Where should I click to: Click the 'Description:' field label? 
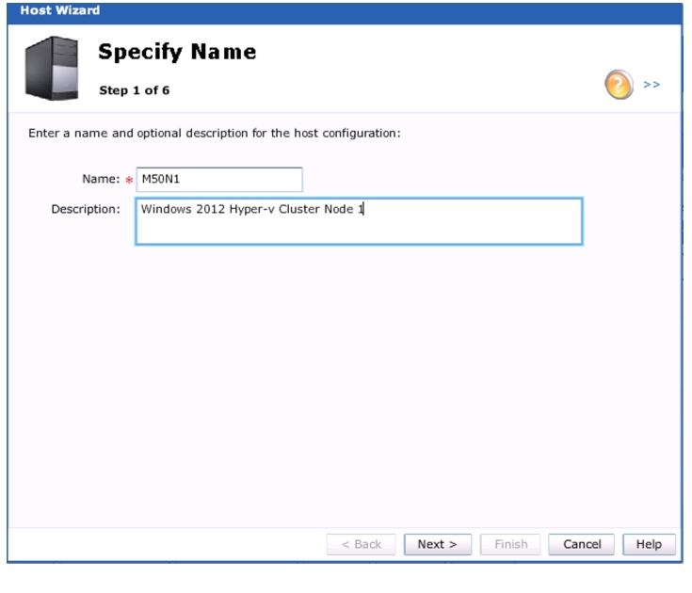click(x=86, y=209)
